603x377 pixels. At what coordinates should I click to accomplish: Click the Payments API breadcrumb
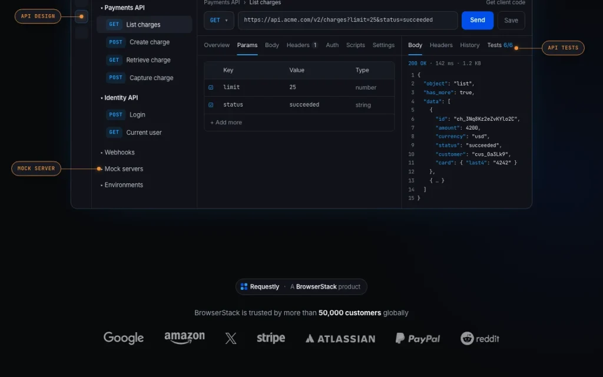tap(222, 2)
